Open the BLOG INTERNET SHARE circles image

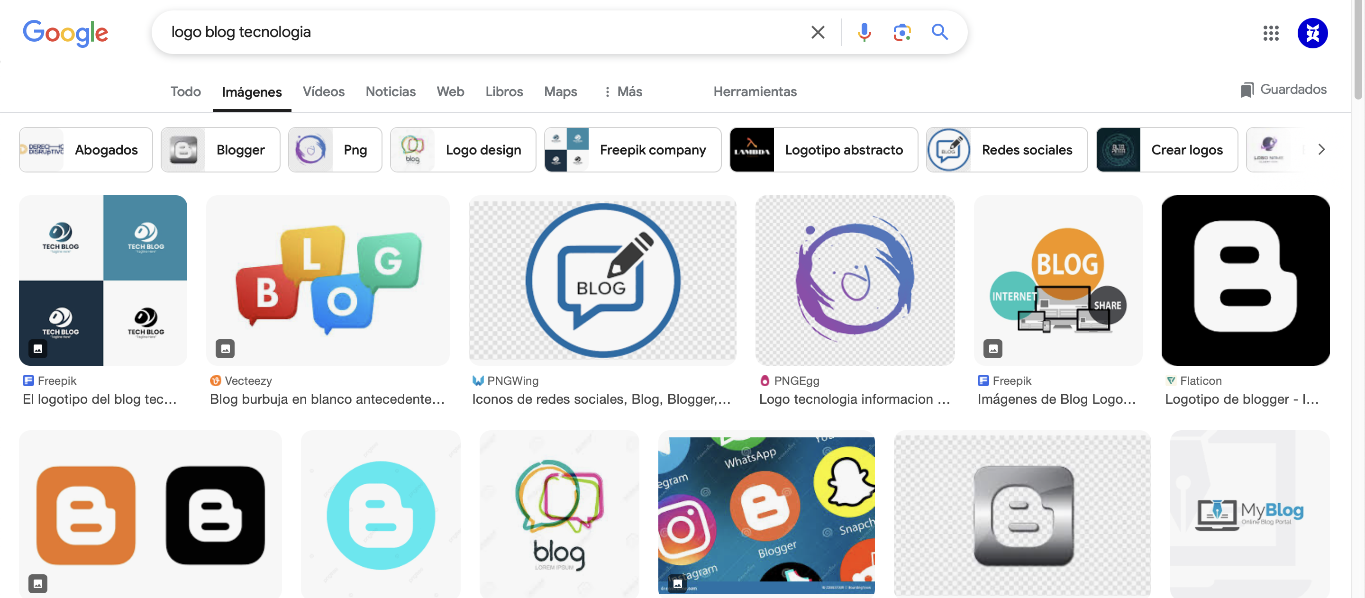coord(1058,280)
